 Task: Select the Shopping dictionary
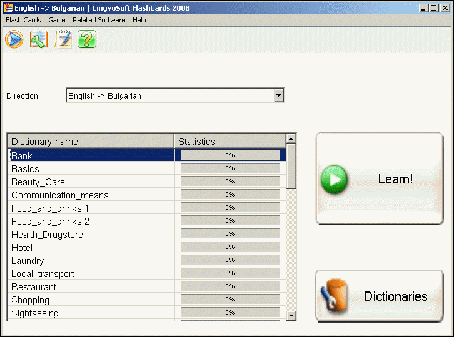[x=147, y=300]
